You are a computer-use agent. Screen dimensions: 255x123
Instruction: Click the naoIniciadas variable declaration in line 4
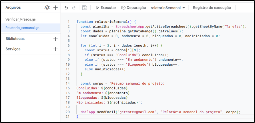(x=197, y=36)
